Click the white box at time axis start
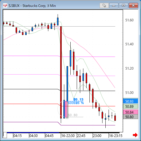The height and width of the screenshot is (141, 141). (x=5, y=135)
